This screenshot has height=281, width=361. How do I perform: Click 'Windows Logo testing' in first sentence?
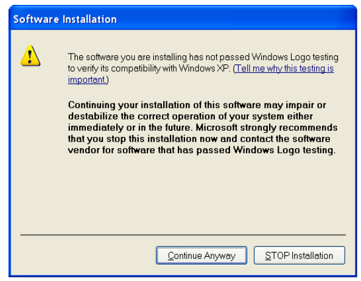pyautogui.click(x=295, y=57)
